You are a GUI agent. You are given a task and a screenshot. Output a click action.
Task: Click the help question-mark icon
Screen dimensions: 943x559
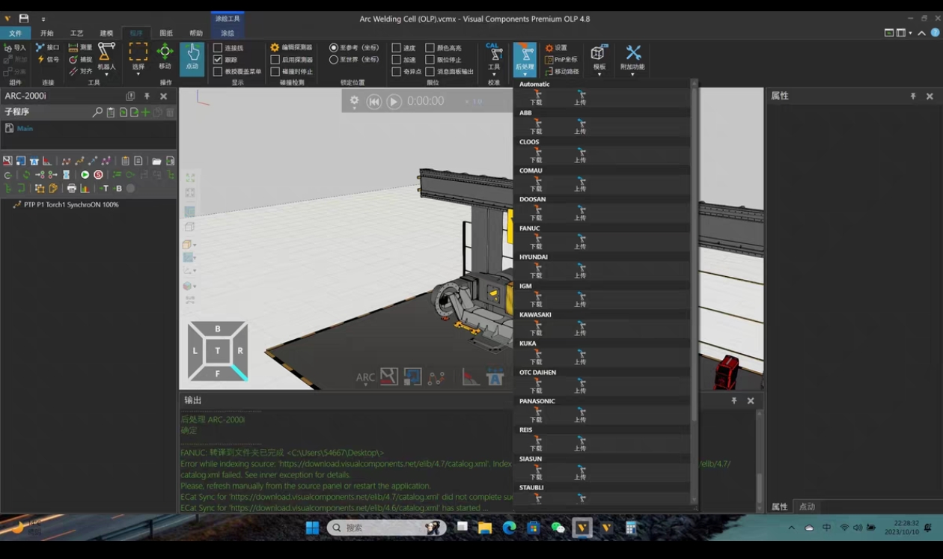point(935,33)
